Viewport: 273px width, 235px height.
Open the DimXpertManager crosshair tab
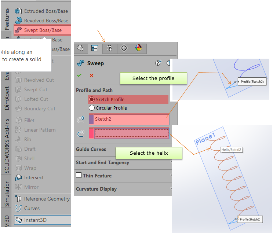[124, 48]
